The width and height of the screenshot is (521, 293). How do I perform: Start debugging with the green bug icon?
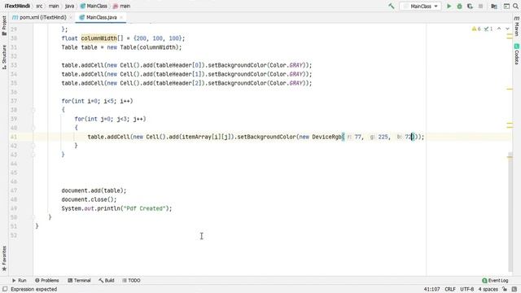[x=459, y=6]
